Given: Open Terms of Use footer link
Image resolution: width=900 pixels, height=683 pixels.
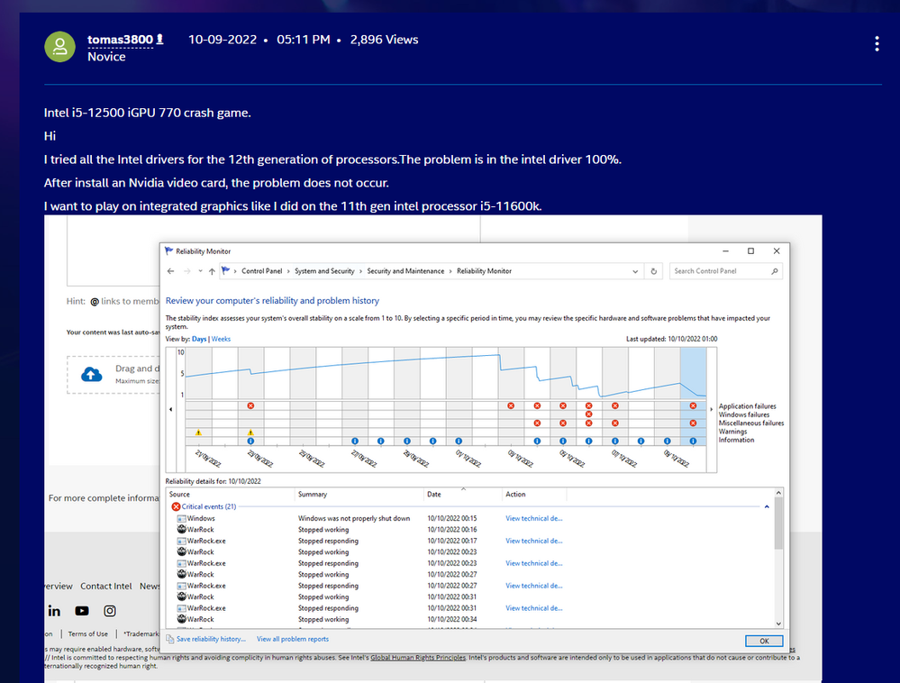Looking at the screenshot, I should [x=87, y=633].
